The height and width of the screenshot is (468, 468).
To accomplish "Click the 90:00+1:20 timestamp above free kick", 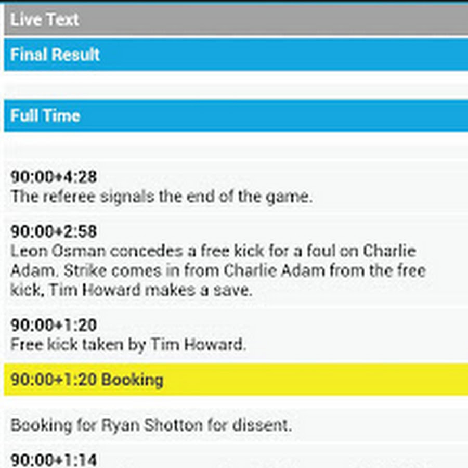I will tap(54, 325).
